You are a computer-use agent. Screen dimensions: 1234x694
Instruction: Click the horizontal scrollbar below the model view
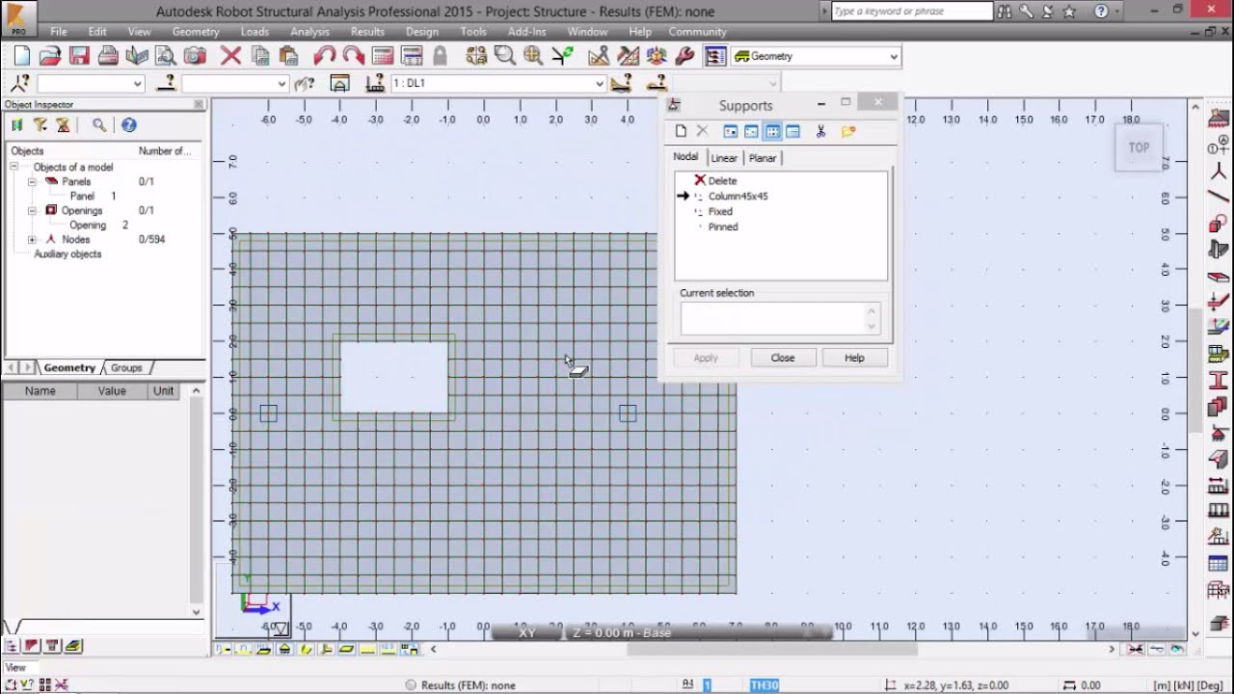point(772,649)
